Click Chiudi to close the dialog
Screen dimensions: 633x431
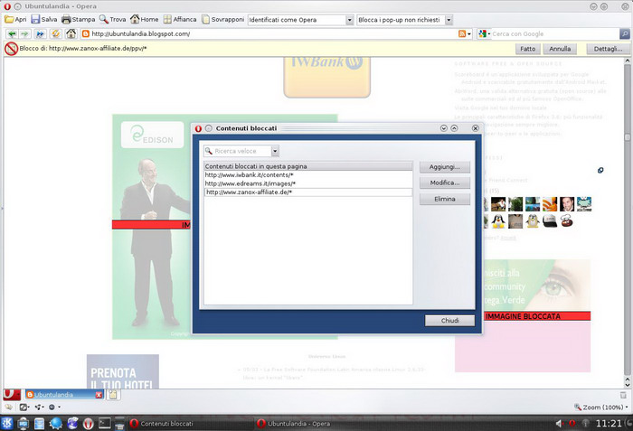click(449, 321)
